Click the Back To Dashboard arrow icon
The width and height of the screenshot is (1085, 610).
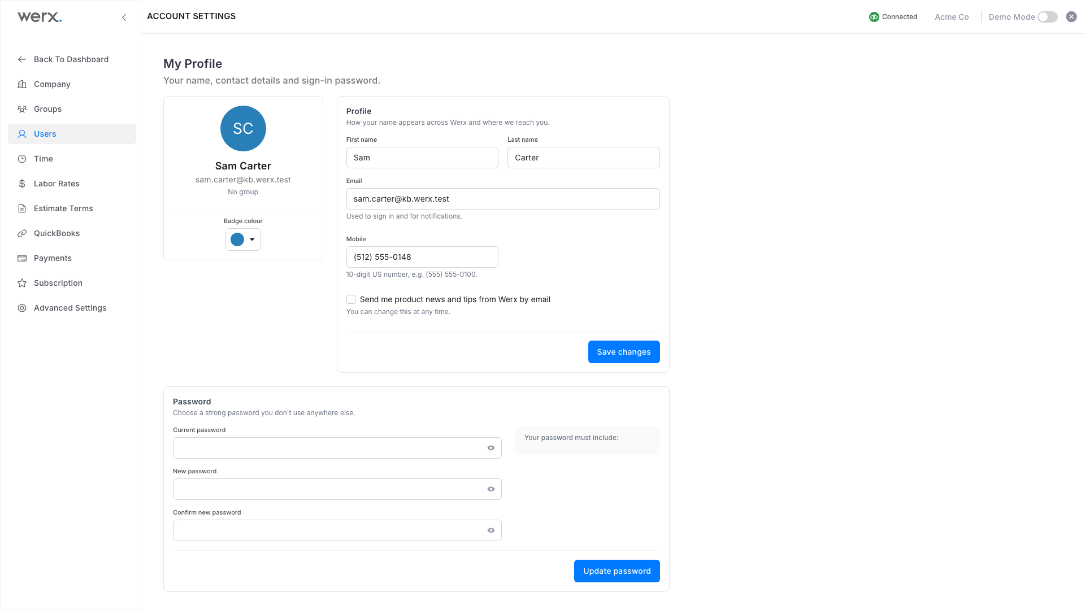tap(22, 59)
